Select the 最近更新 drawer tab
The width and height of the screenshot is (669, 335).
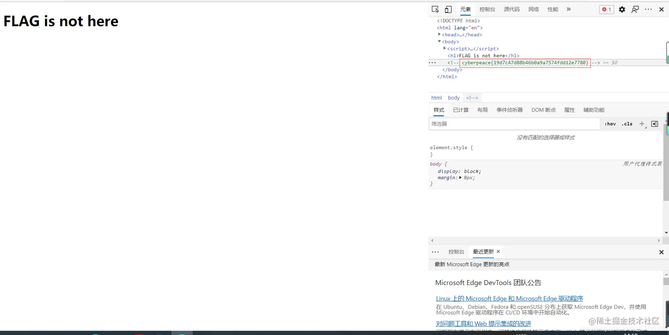coord(483,252)
